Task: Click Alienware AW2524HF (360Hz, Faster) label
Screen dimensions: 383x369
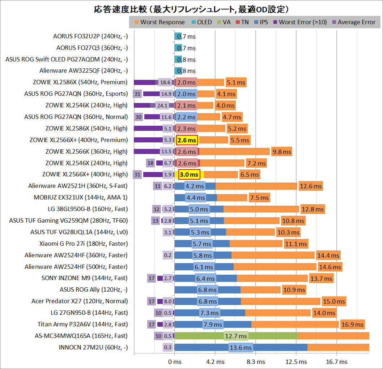Action: coord(76,255)
